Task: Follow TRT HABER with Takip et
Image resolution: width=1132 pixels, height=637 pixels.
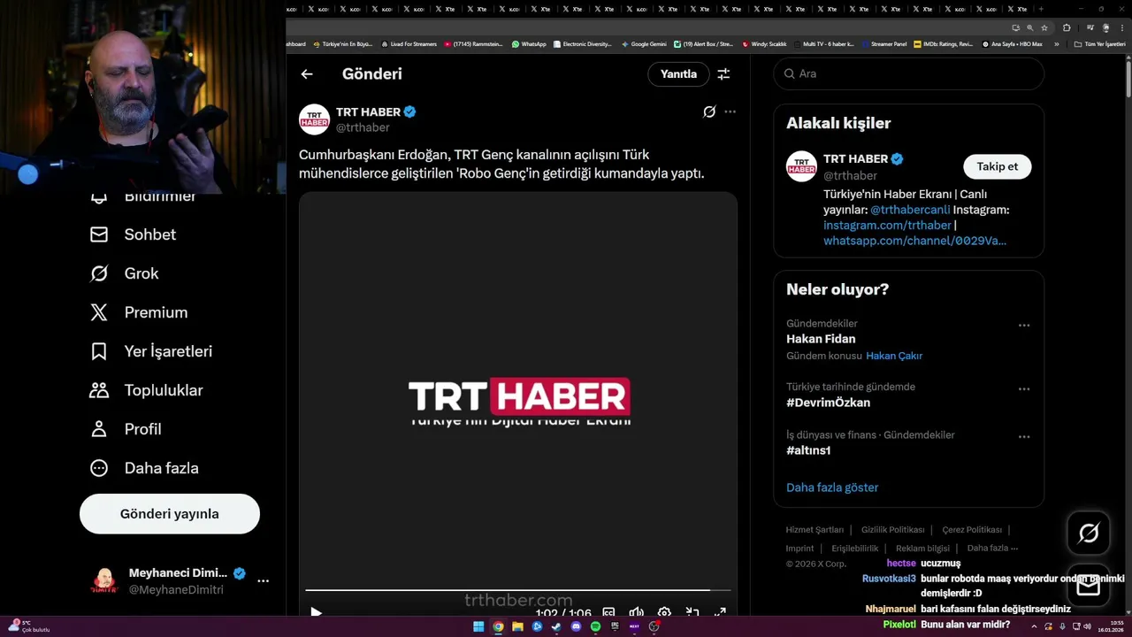Action: (997, 166)
